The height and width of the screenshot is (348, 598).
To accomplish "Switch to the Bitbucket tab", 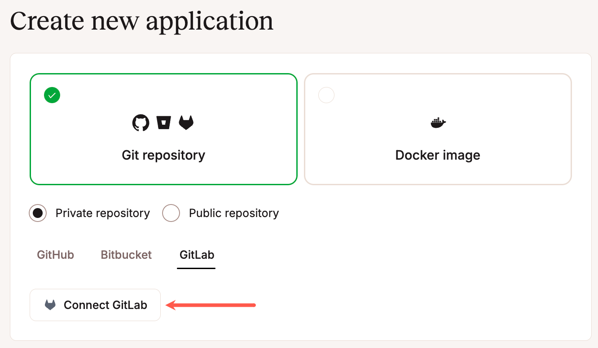I will (126, 254).
